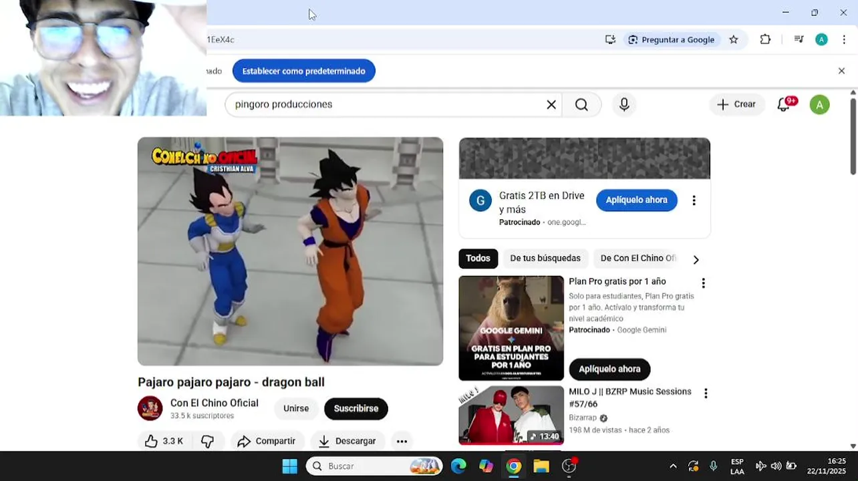Click the install app icon in address bar
Viewport: 858px width, 481px height.
coord(610,39)
